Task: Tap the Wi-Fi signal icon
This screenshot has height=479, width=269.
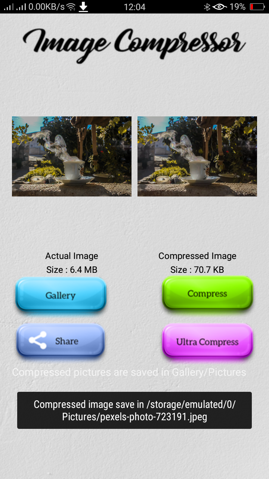Action: (x=71, y=7)
